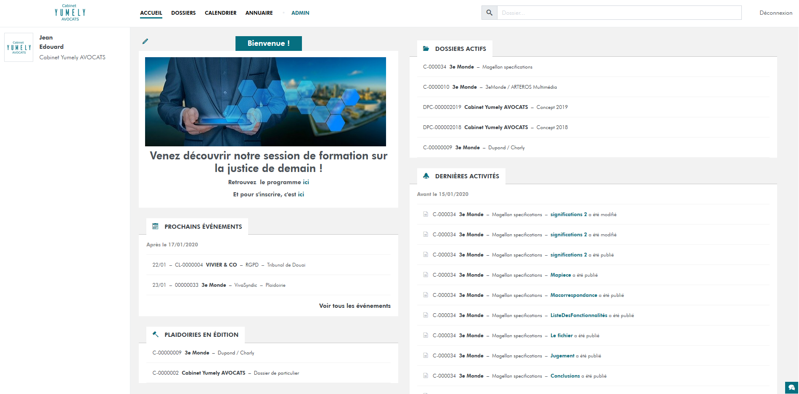
Task: Click the Déconnexion link
Action: pos(776,13)
